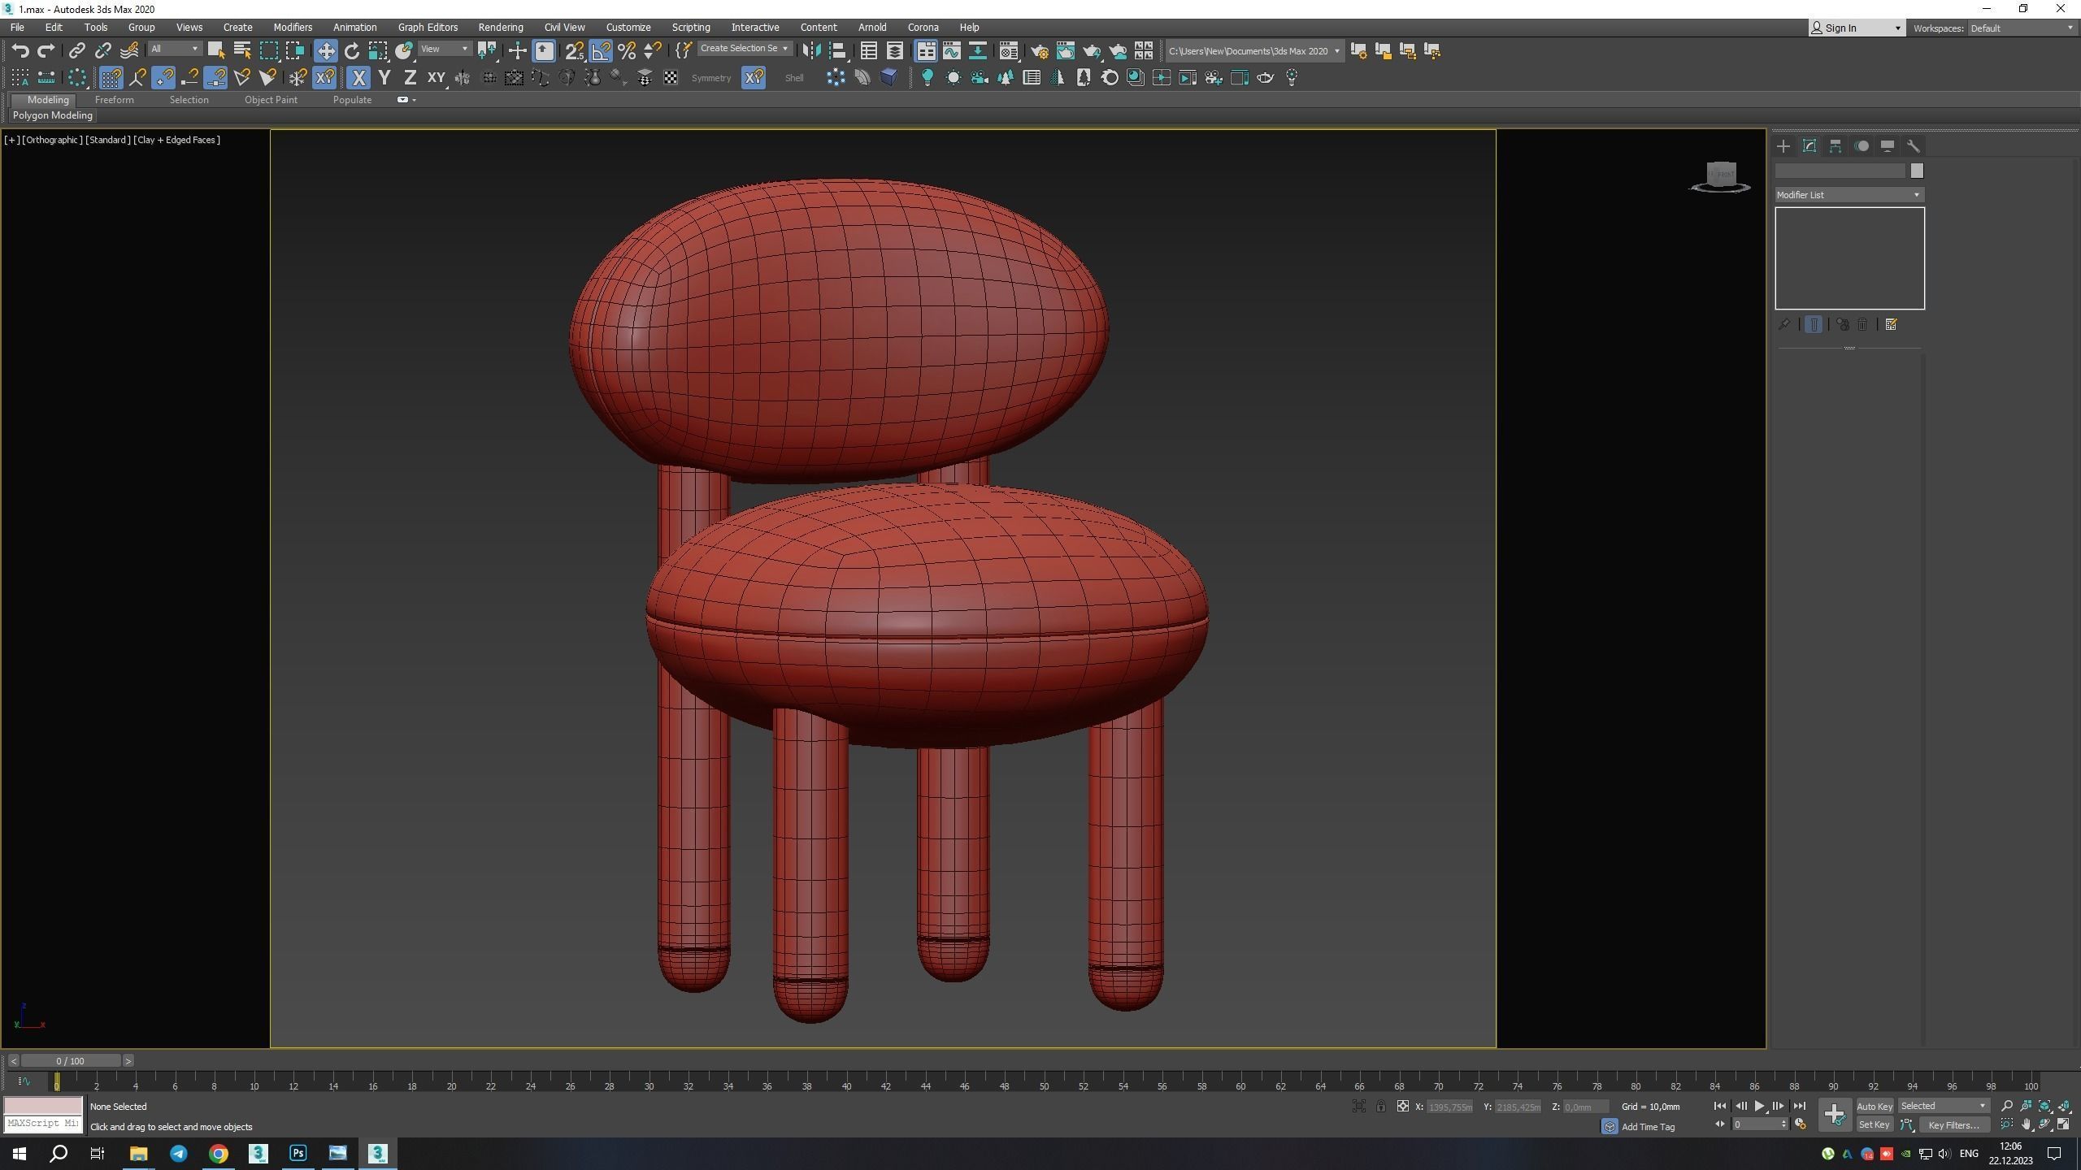The image size is (2081, 1170).
Task: Open the Utilities wrench panel tab
Action: point(1914,146)
